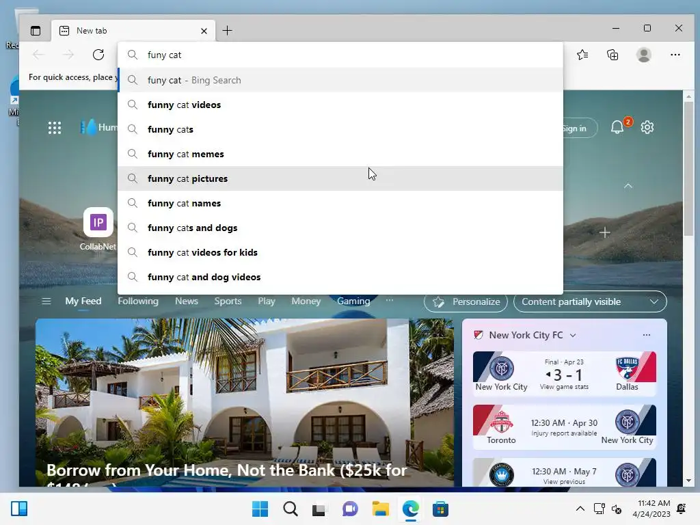Screen dimensions: 700x525
Task: Switch to the Following tab
Action: (138, 301)
